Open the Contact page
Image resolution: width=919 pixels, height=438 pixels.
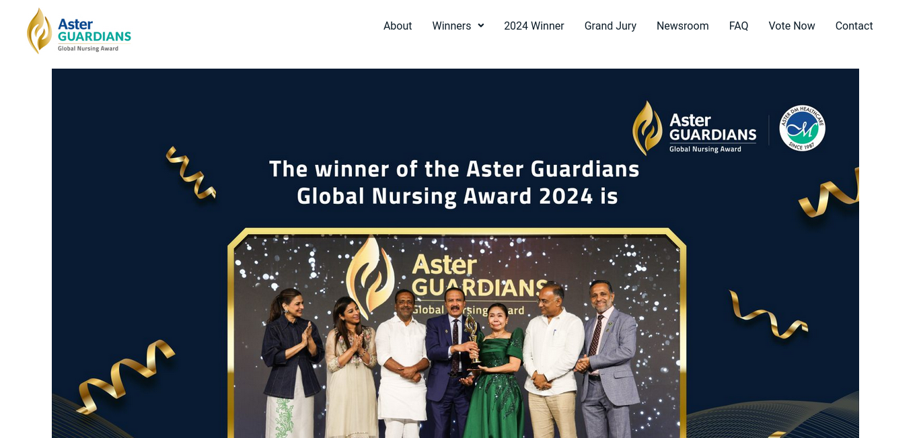pos(854,26)
